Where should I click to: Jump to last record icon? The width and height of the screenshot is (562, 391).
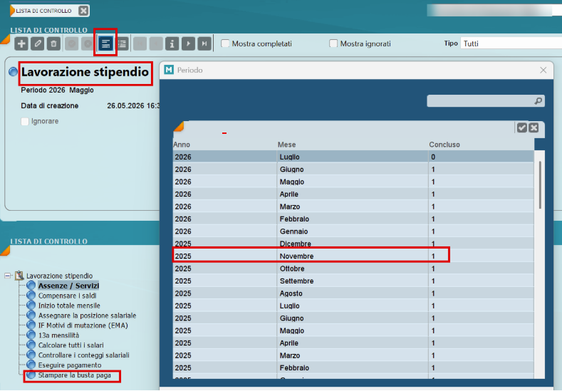point(204,43)
